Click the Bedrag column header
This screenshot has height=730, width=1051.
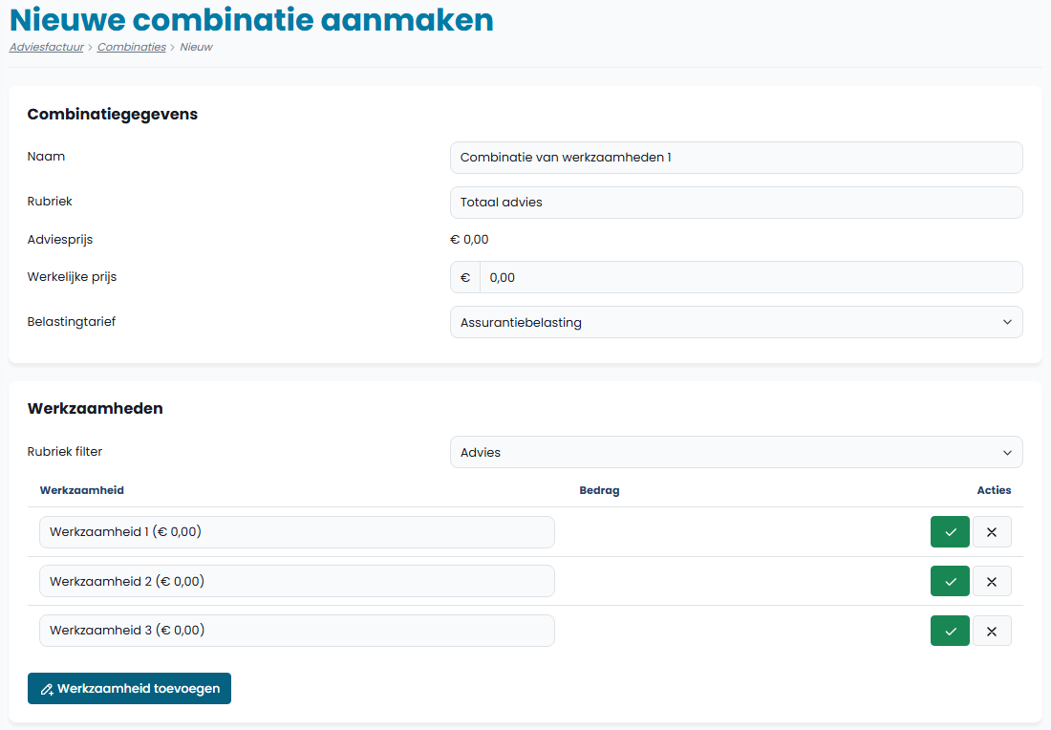[x=599, y=490]
